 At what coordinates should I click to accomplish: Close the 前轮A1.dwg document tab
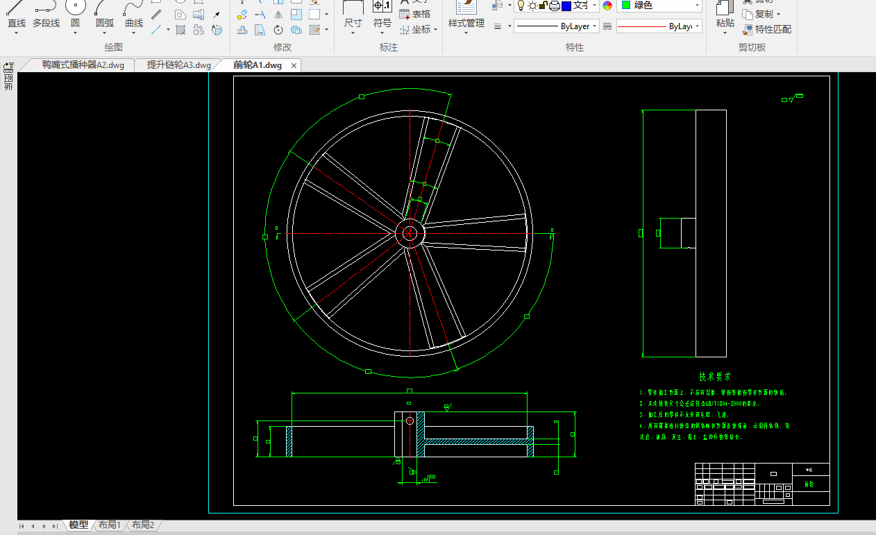(294, 65)
